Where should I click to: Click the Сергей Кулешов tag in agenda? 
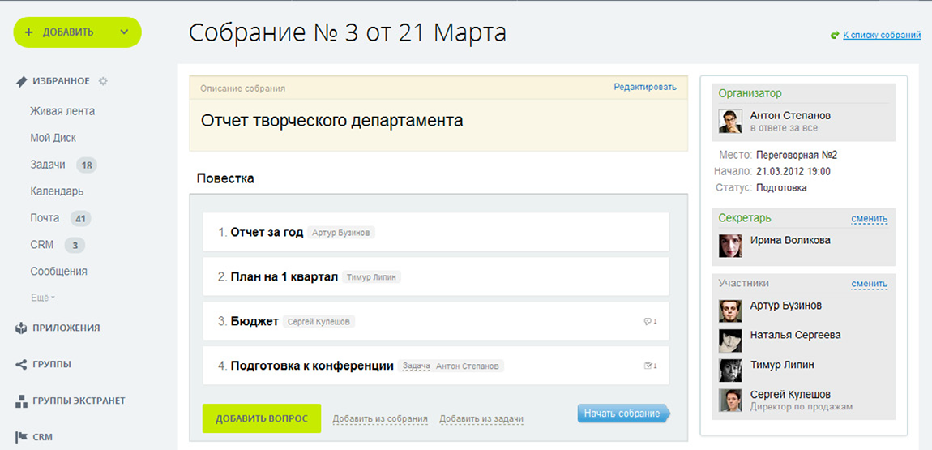coord(319,322)
